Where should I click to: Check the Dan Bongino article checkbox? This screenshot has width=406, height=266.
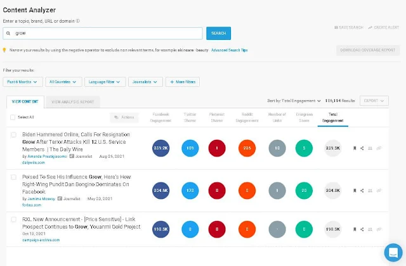pyautogui.click(x=13, y=177)
